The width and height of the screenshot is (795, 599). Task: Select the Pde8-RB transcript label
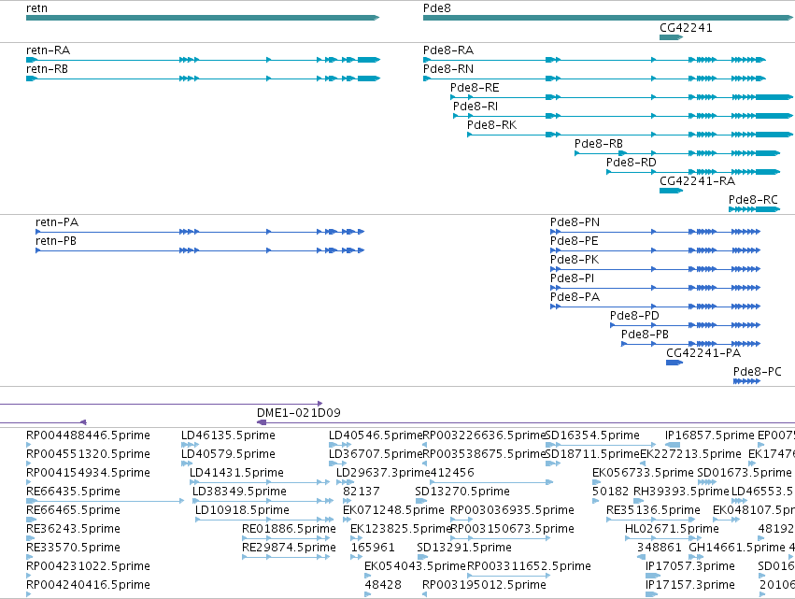598,144
